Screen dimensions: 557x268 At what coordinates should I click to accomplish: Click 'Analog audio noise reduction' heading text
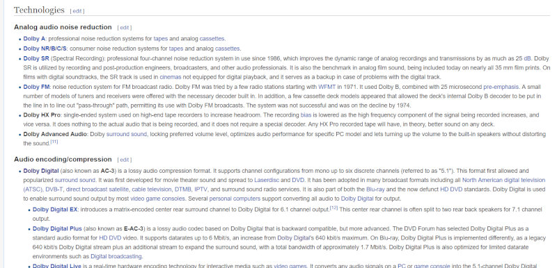pyautogui.click(x=63, y=27)
